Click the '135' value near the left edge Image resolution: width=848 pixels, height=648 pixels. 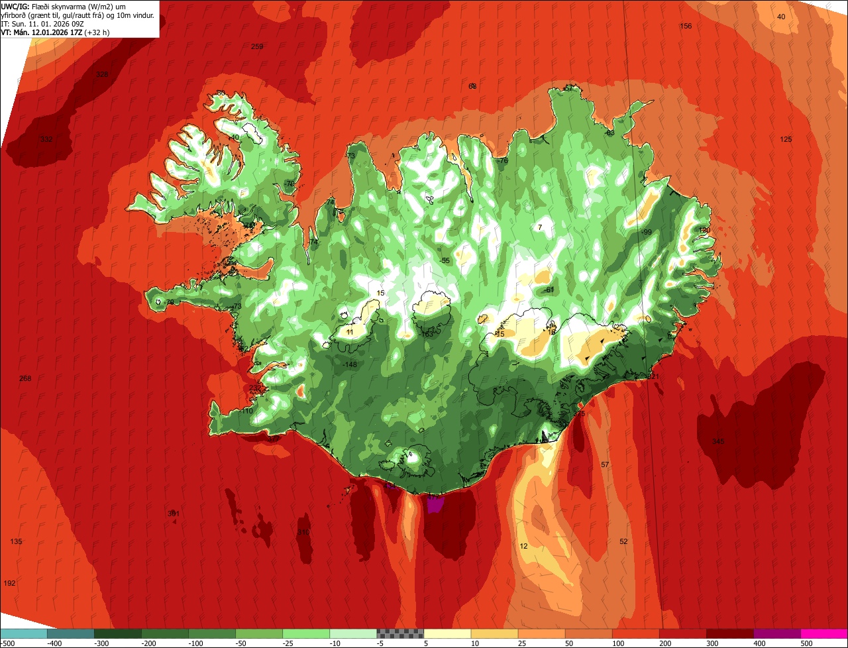(16, 541)
